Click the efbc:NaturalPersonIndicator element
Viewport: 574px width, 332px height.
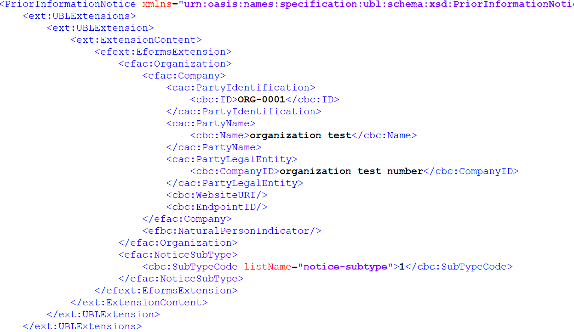(232, 231)
